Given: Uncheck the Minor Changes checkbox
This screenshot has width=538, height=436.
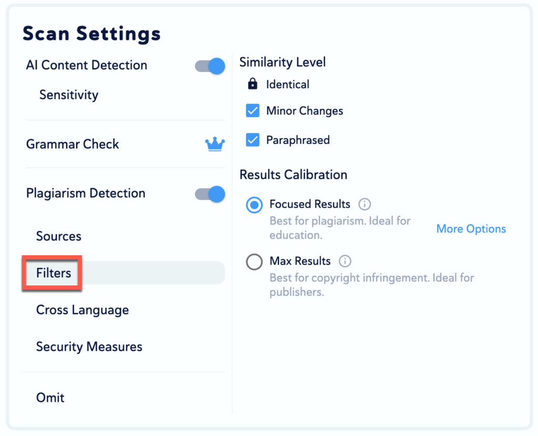Looking at the screenshot, I should [253, 111].
